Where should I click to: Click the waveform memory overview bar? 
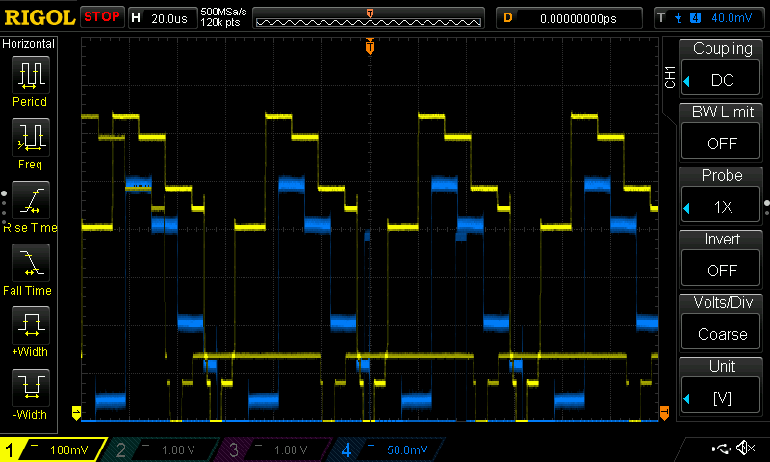pos(369,18)
